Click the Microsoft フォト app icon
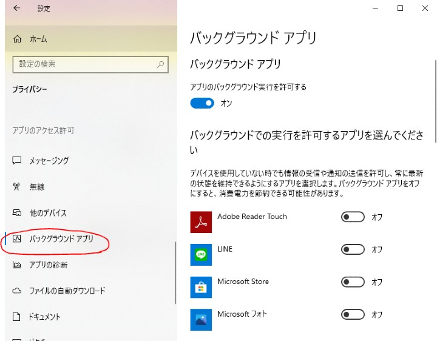The width and height of the screenshot is (437, 341). click(201, 320)
